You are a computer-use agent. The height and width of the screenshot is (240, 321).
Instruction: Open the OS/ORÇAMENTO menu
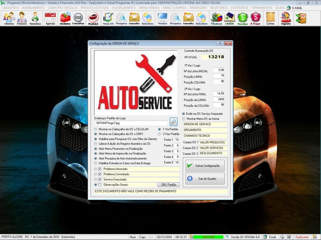124,8
